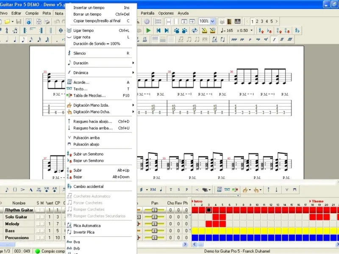Click the TXT text tool in lower toolbar

[x=227, y=190]
